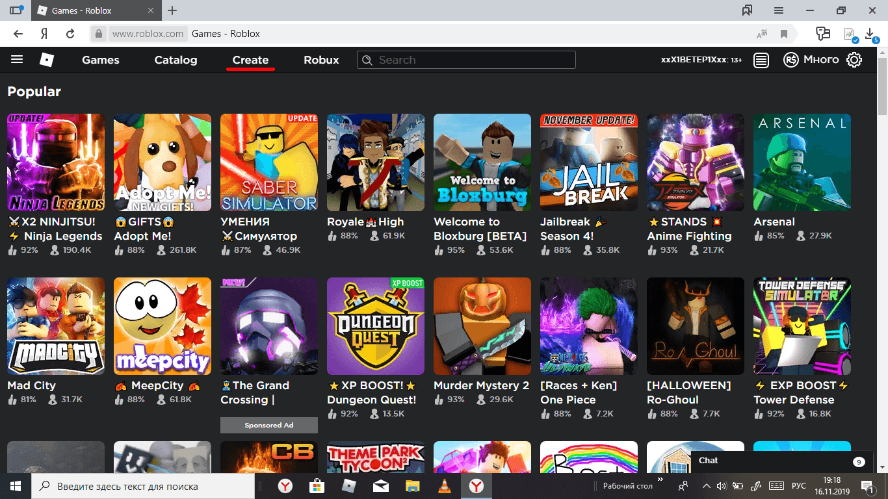
Task: Click the Robux currency balance icon
Action: (790, 60)
